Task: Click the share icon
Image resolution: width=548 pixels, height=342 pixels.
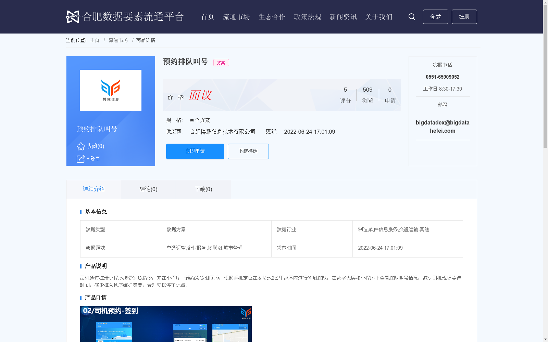Action: tap(81, 159)
